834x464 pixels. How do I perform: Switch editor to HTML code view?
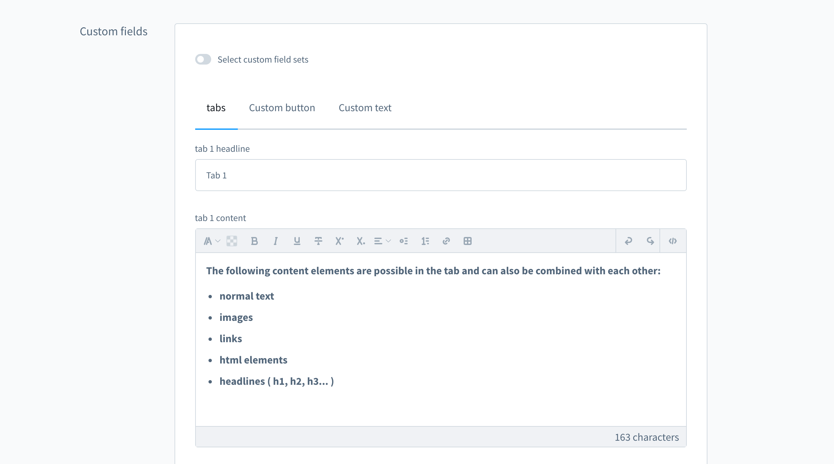(x=673, y=241)
